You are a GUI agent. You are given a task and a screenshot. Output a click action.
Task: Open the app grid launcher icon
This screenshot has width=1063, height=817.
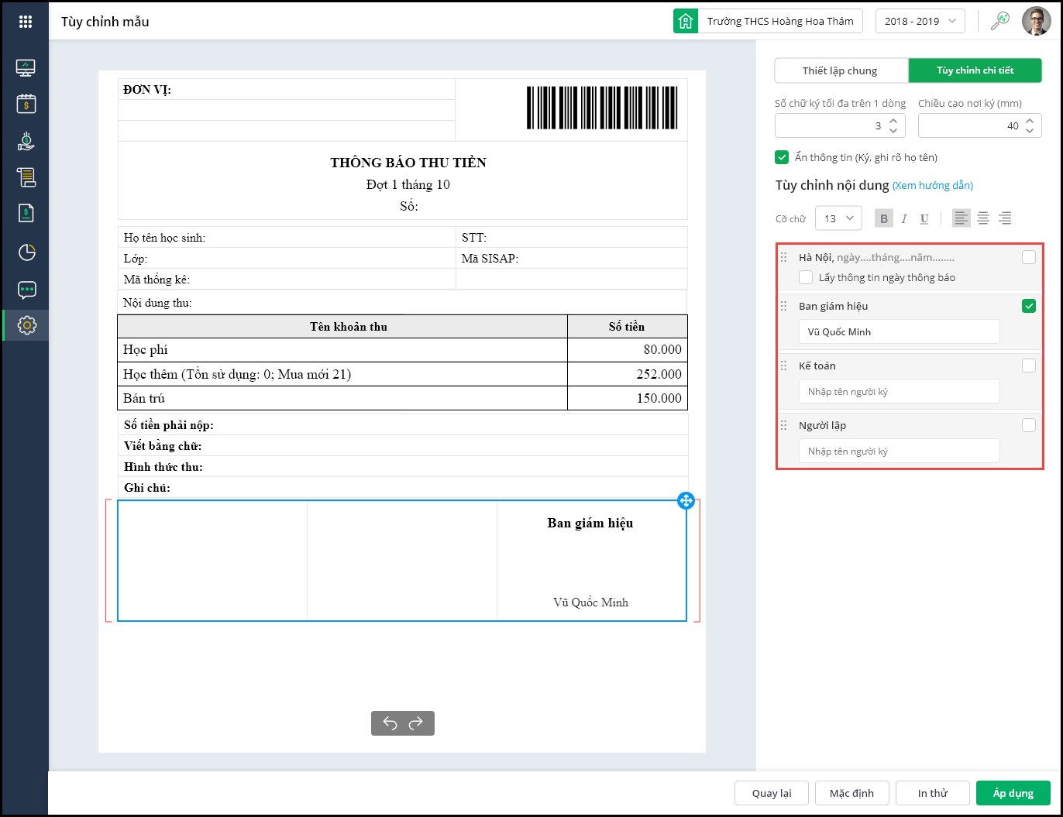tap(26, 22)
